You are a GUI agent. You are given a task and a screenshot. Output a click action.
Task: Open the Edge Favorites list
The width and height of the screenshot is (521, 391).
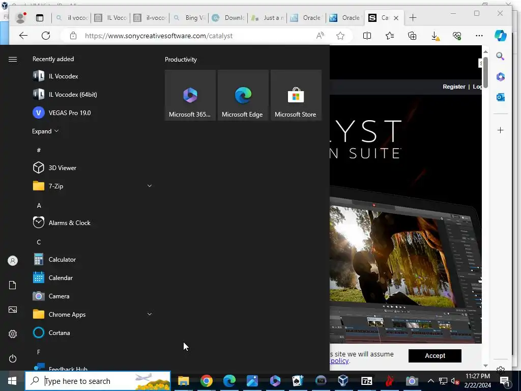point(390,36)
